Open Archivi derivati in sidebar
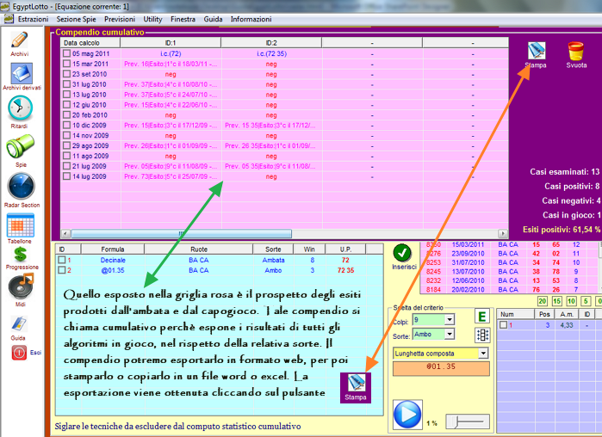The height and width of the screenshot is (437, 602). 22,73
